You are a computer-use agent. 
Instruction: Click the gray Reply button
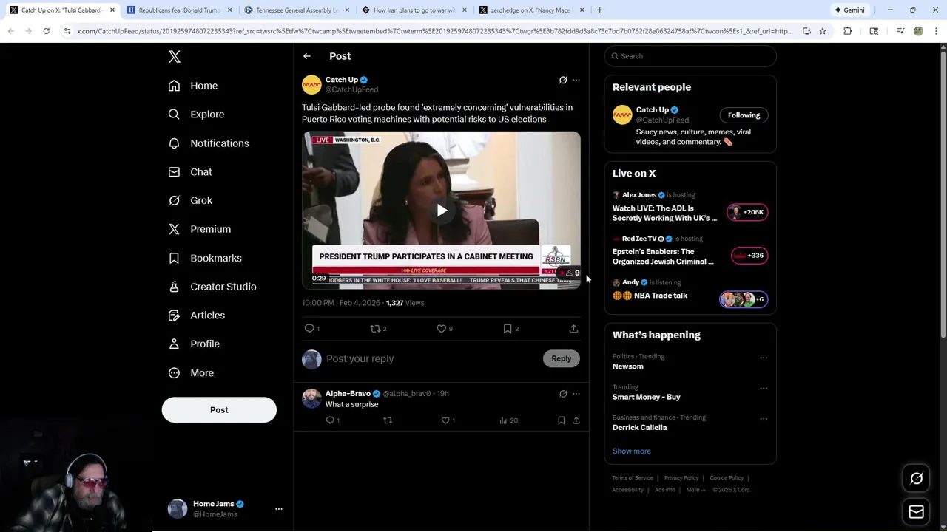click(562, 358)
